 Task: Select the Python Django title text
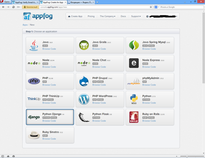tap(52, 114)
